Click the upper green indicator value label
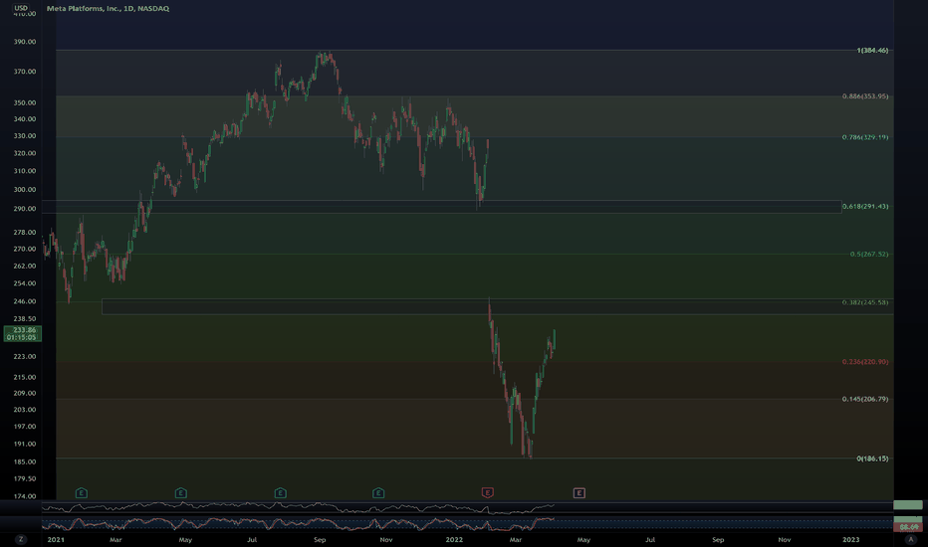Image resolution: width=928 pixels, height=547 pixels. 908,504
